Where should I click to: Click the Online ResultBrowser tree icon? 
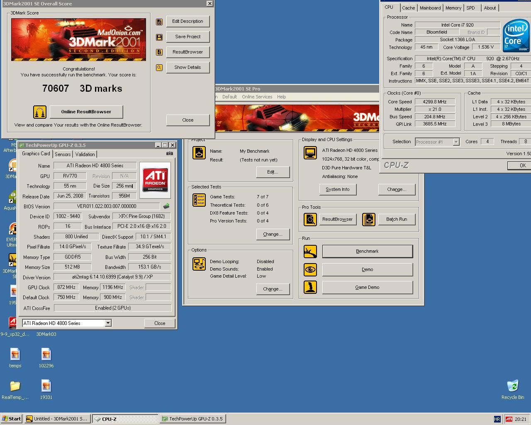39,112
